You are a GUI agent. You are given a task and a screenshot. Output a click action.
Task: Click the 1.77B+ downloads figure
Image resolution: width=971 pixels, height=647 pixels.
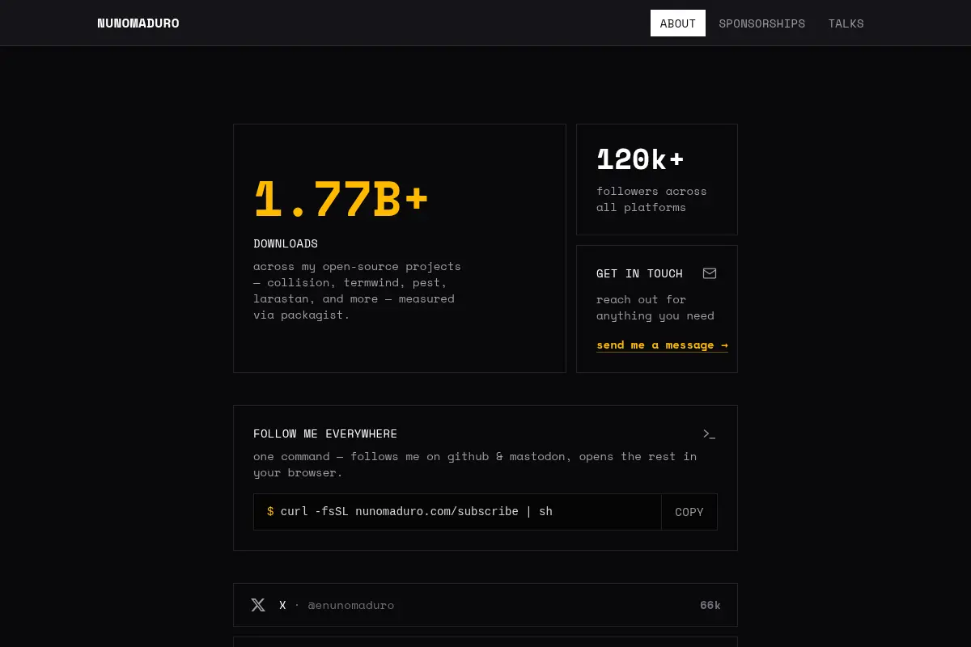[341, 200]
